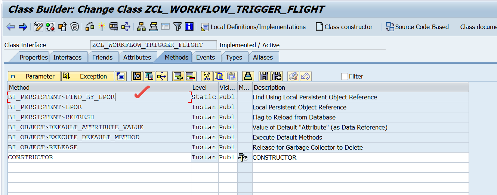The width and height of the screenshot is (497, 195).
Task: Click the Parameter button
Action: click(34, 76)
